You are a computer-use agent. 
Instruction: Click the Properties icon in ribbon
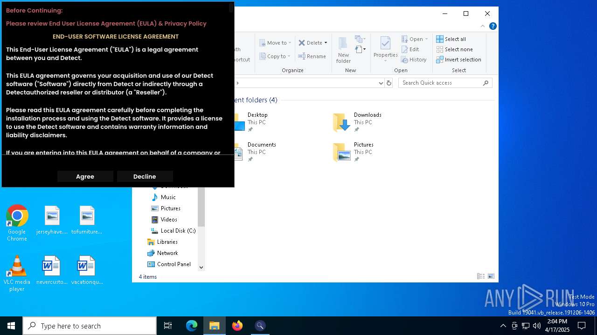click(x=385, y=44)
